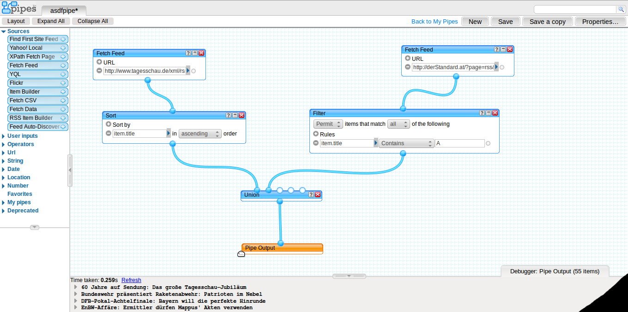Follow the Back to My Pipes link
628x312 pixels.
[435, 21]
